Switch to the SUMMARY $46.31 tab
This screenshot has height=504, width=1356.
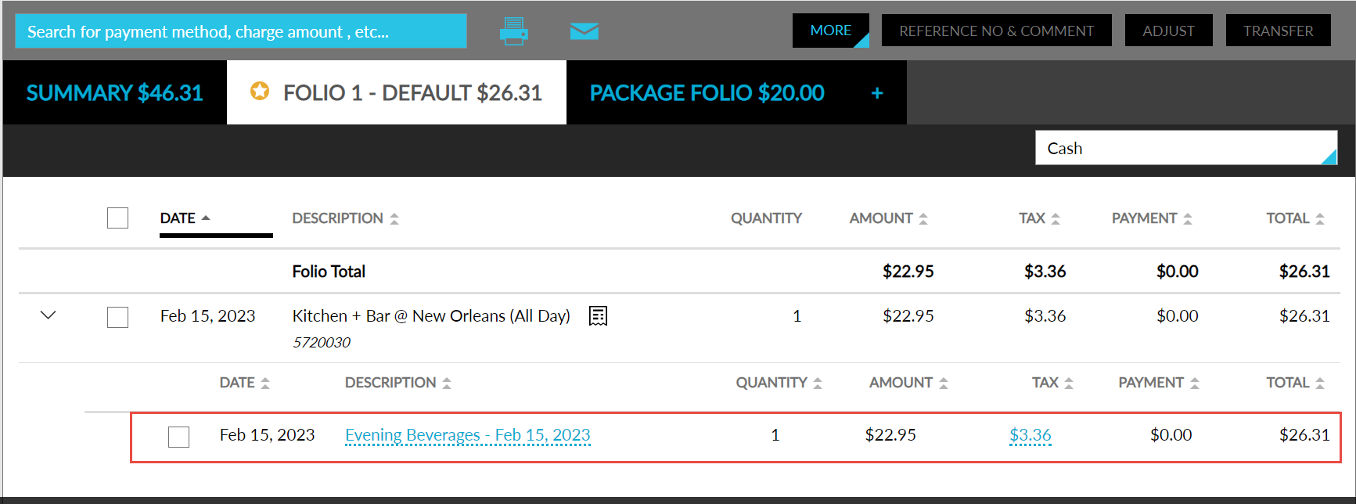tap(115, 92)
